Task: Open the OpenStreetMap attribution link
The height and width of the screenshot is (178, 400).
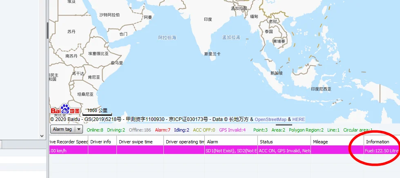Action: 270,119
